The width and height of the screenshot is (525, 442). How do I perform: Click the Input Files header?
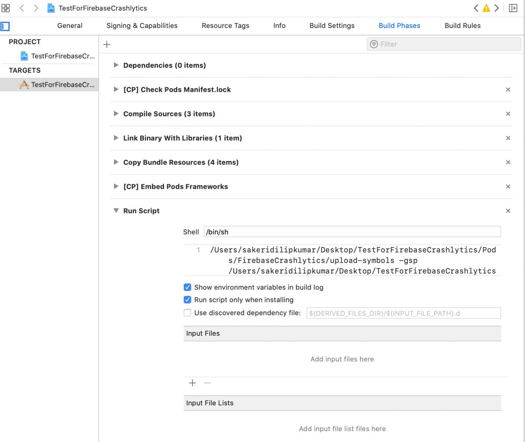343,333
